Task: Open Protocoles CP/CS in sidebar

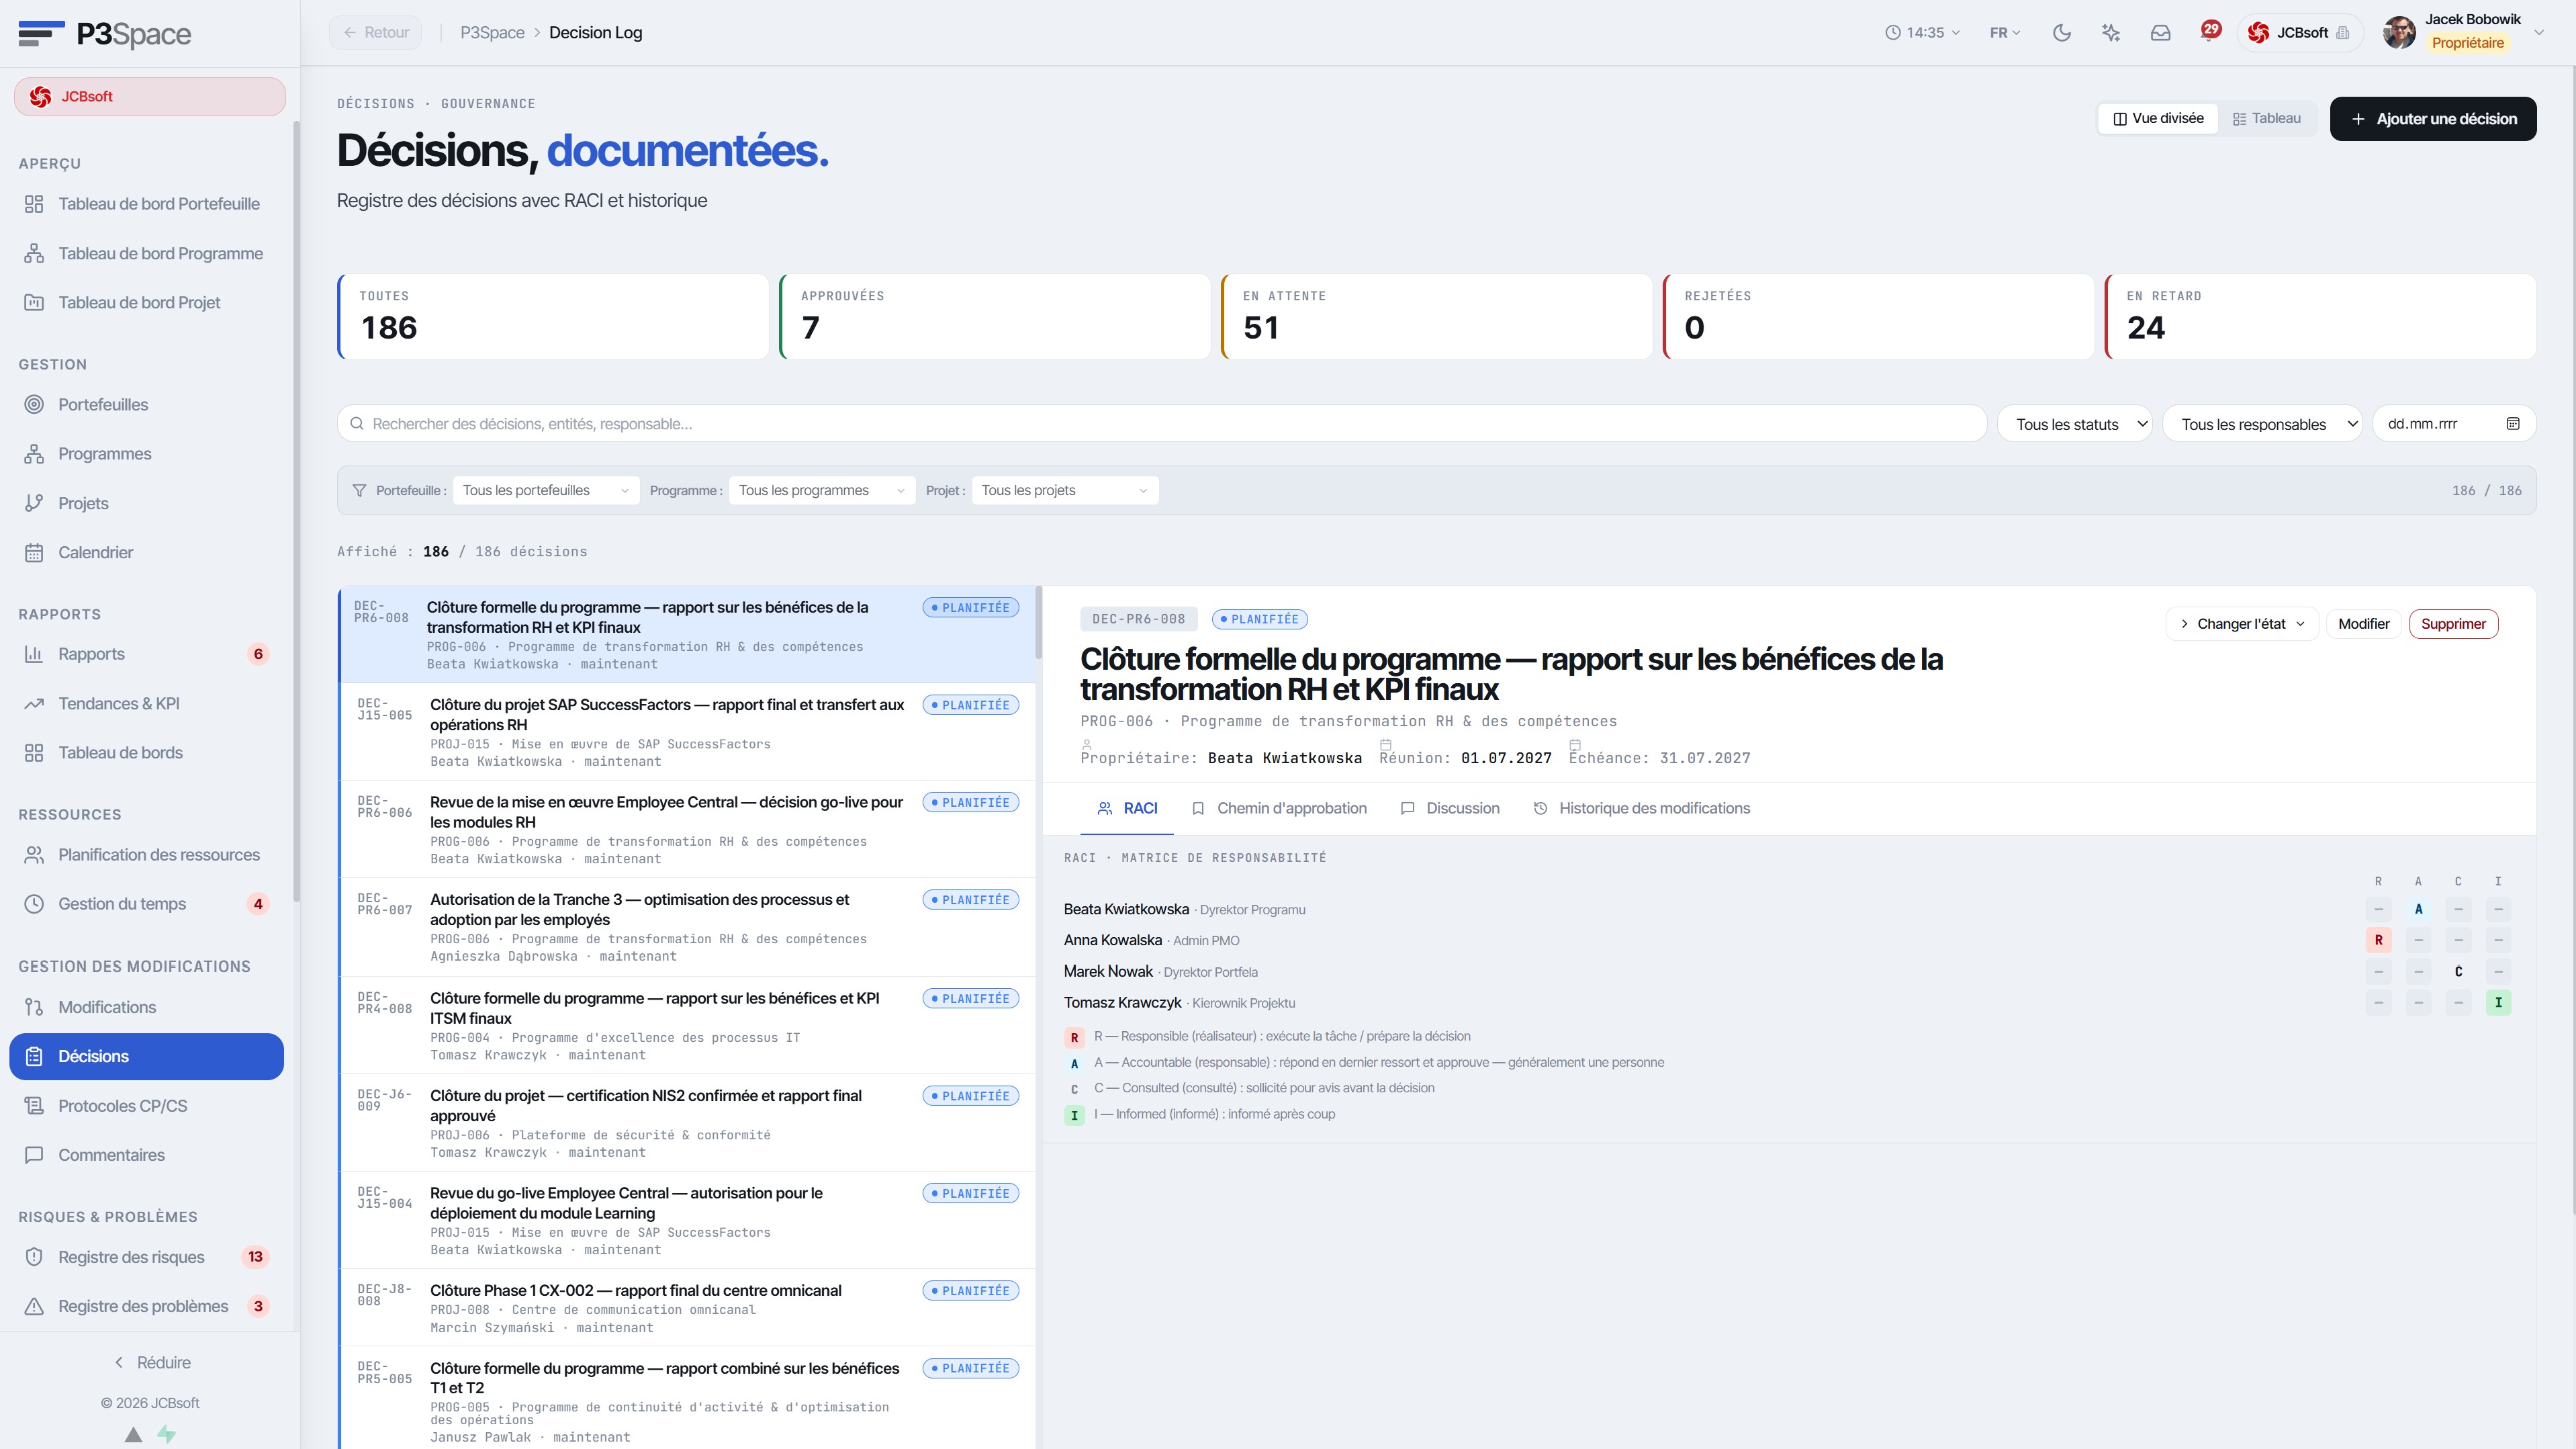Action: [147, 1106]
